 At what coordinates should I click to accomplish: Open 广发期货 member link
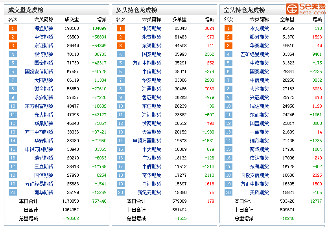(x=151, y=158)
